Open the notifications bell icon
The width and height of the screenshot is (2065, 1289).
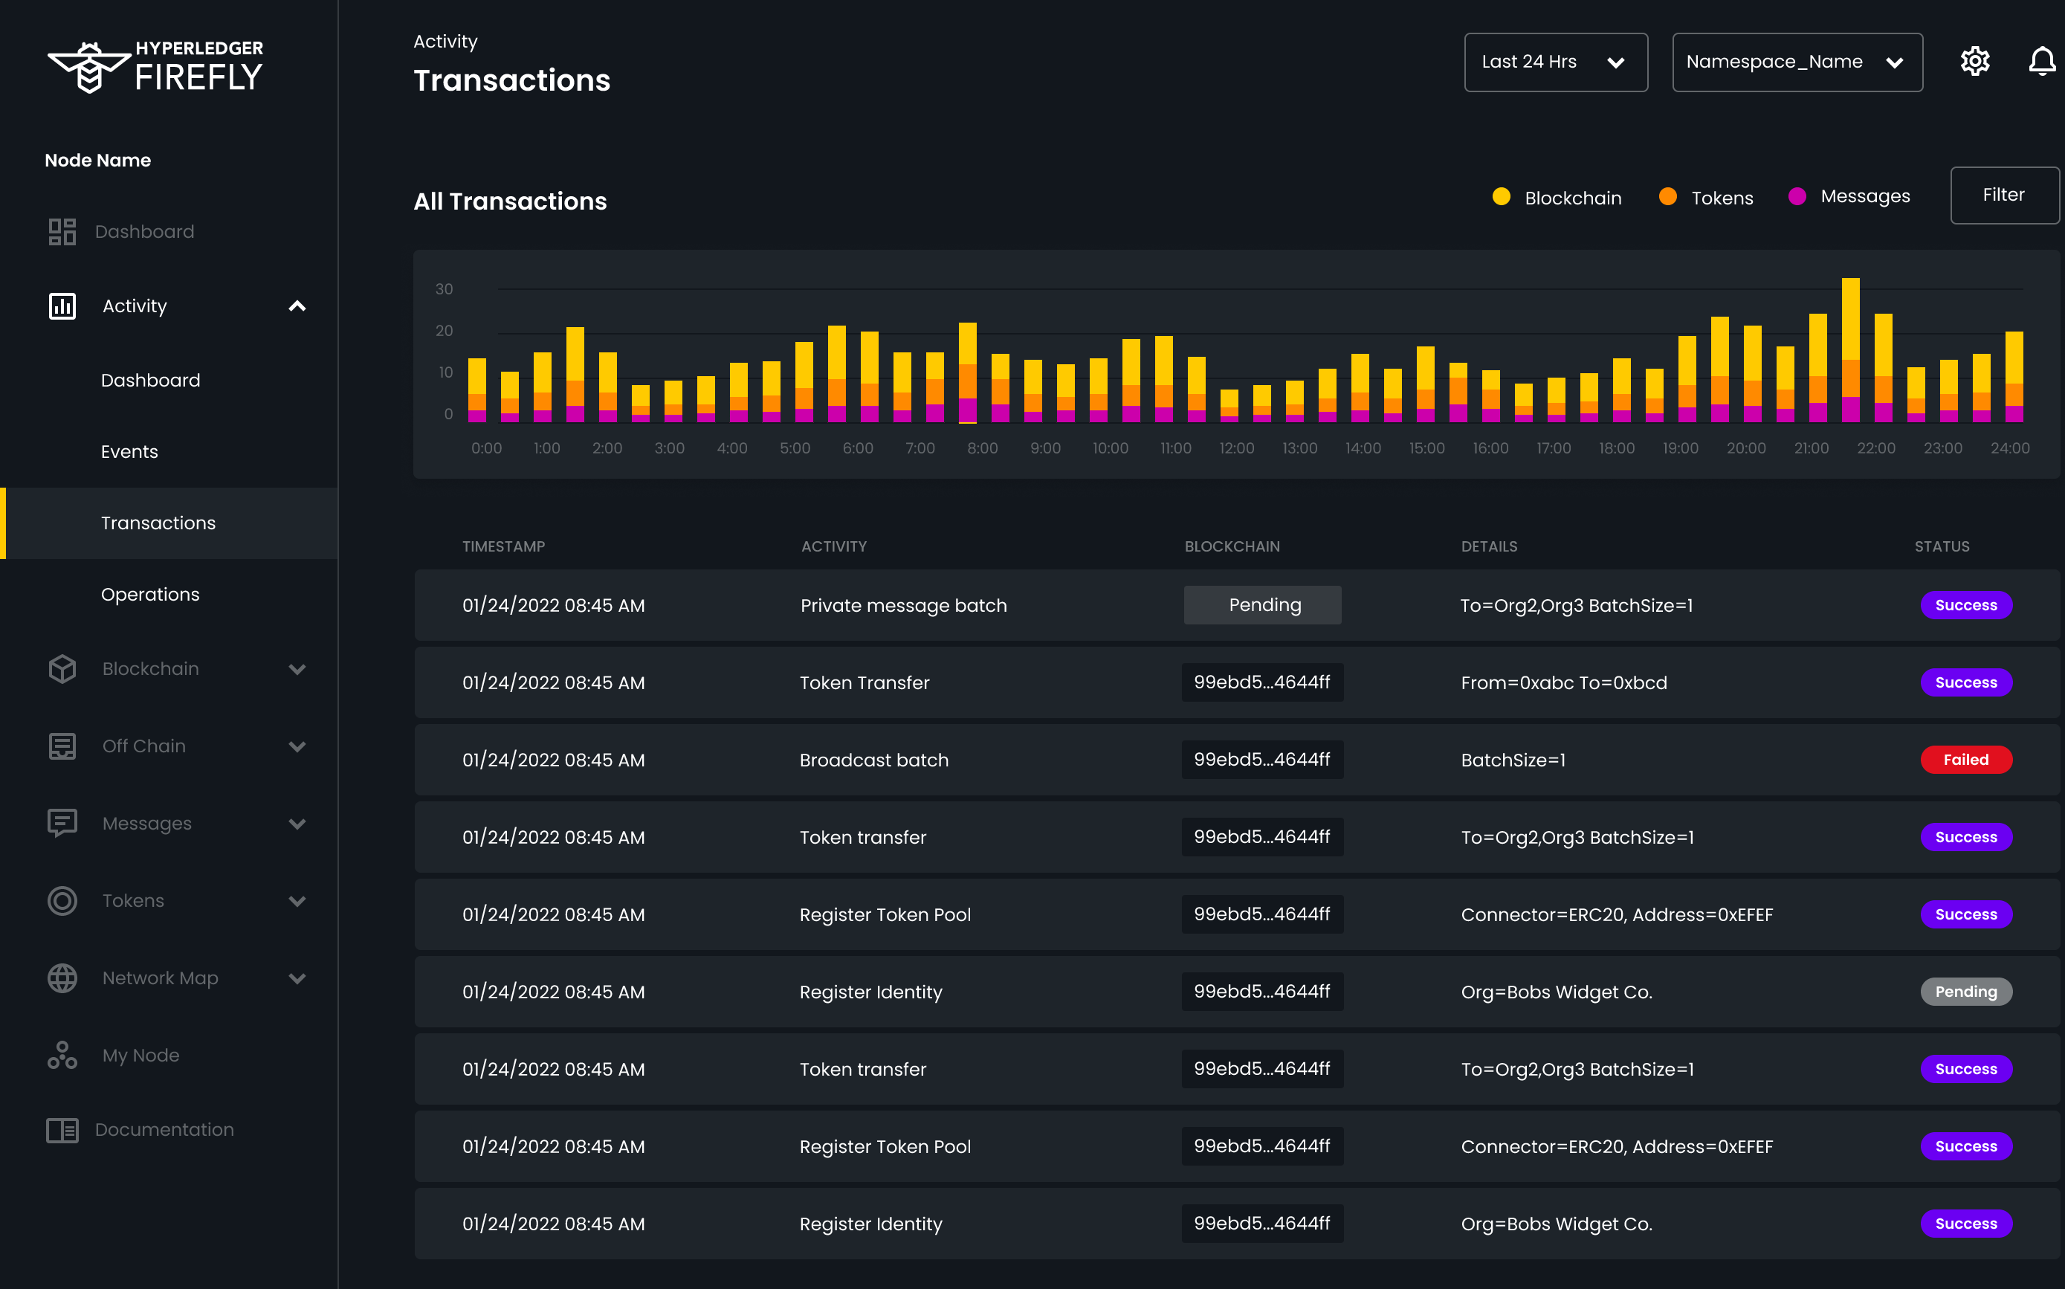[2042, 62]
